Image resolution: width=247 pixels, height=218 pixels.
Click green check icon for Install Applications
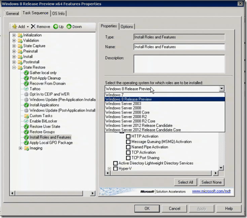[x=26, y=105]
